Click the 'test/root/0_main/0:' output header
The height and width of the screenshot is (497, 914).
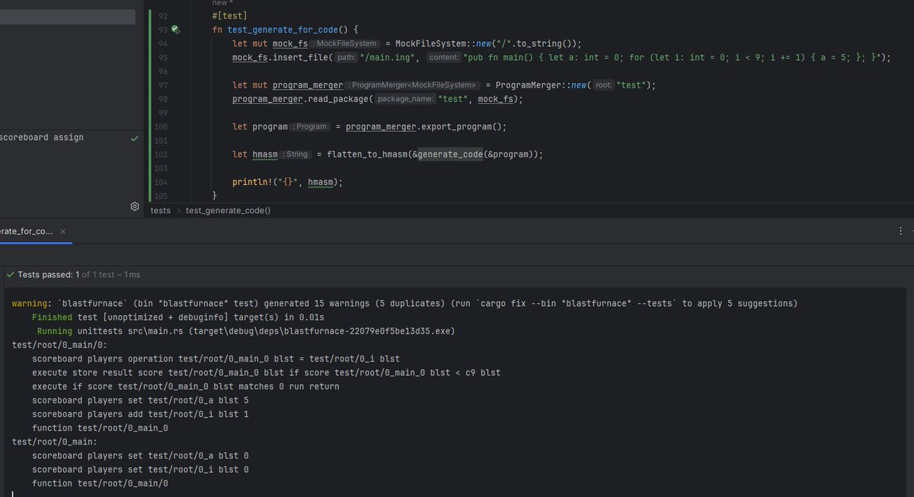pyautogui.click(x=59, y=345)
